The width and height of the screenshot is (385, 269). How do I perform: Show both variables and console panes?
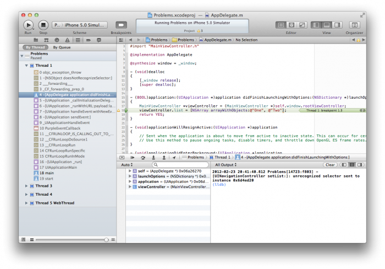coord(352,165)
